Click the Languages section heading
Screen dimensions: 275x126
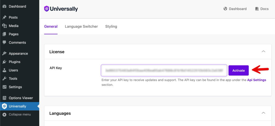(x=60, y=113)
